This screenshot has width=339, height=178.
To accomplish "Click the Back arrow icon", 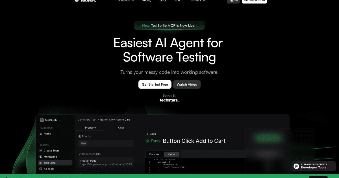I will point(147,134).
